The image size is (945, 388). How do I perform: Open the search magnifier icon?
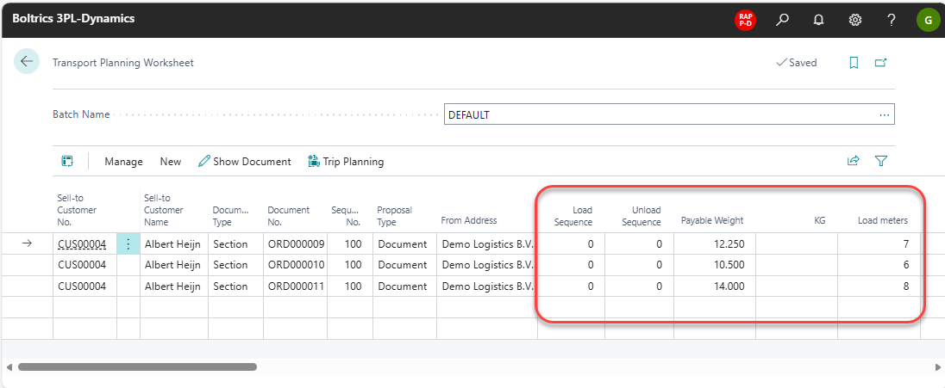pos(782,19)
